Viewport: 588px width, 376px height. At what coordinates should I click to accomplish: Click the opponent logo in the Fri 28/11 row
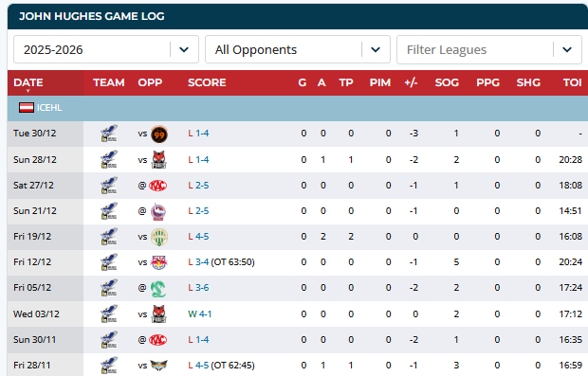158,366
